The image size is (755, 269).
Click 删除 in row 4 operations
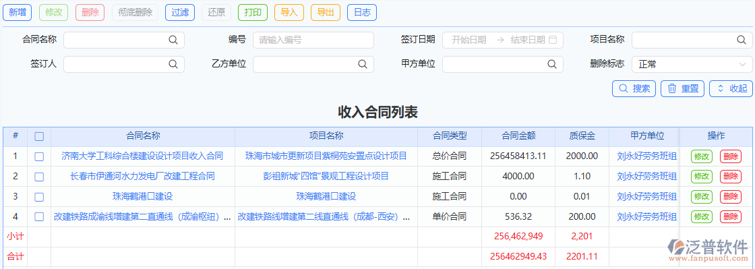point(731,217)
